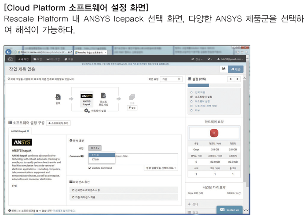The height and width of the screenshot is (220, 308).
Task: Click the ANSYS Icepak workflow tile
Action: (87, 99)
